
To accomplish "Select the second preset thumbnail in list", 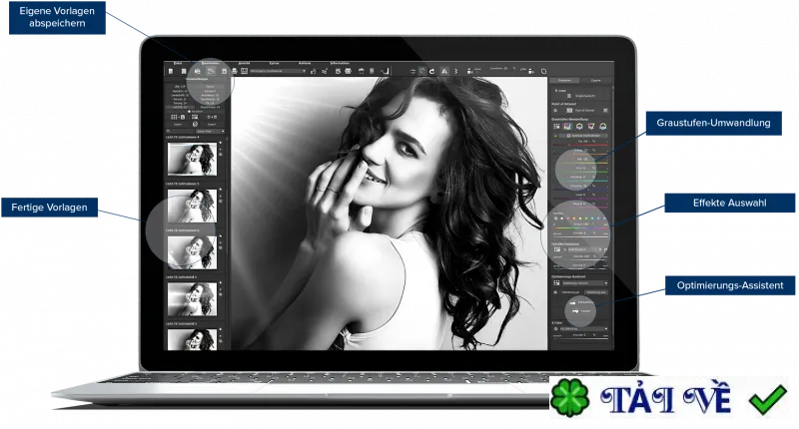I will [192, 207].
